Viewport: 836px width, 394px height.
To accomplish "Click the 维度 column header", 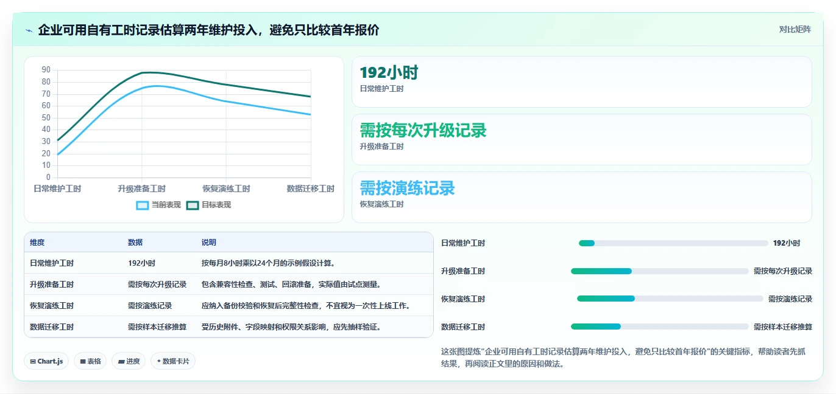I will click(37, 243).
